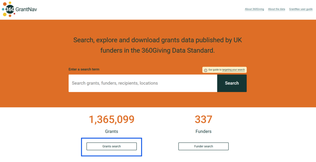Click the 360Giving Data Standard headline line
The height and width of the screenshot is (162, 316).
[x=157, y=51]
